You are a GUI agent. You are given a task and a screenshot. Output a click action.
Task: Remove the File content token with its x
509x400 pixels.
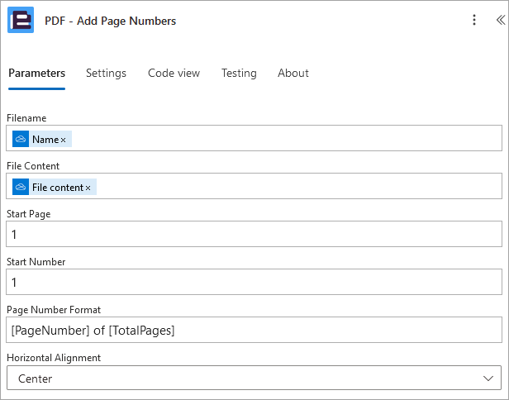[x=88, y=188]
